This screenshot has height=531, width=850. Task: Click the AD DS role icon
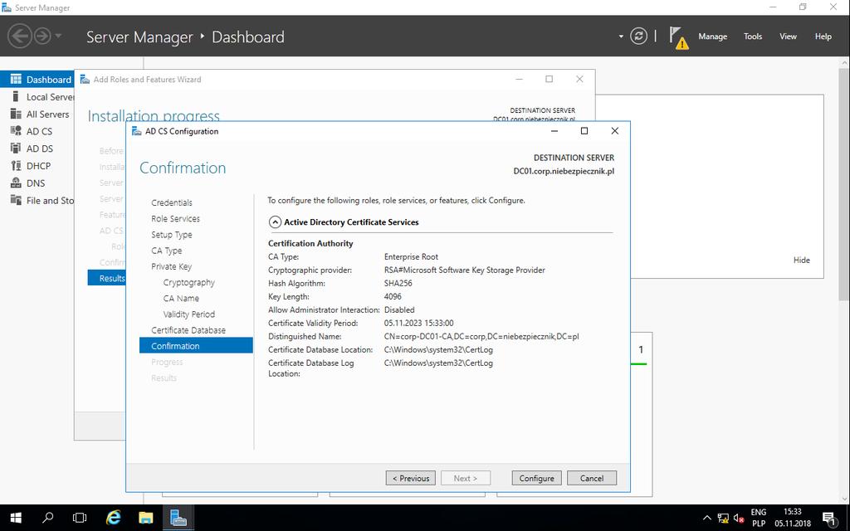click(16, 149)
